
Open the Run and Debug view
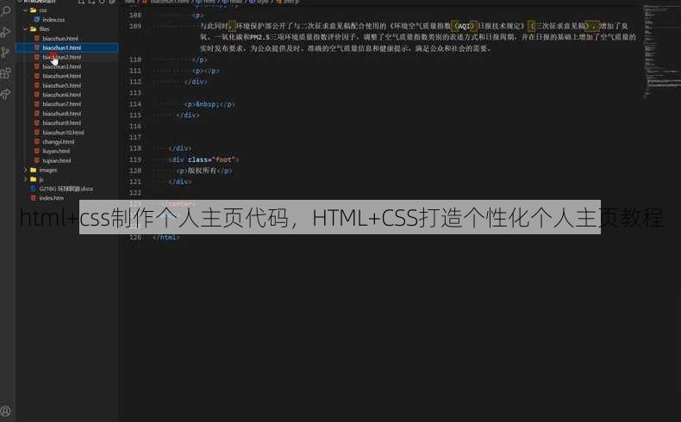pyautogui.click(x=6, y=32)
